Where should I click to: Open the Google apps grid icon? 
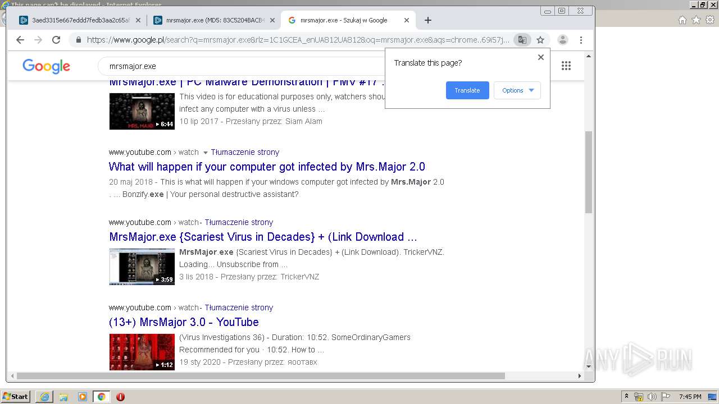(566, 66)
